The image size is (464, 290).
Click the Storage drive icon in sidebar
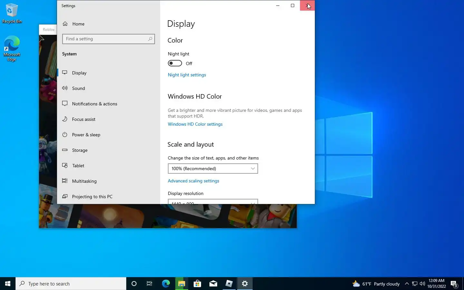(x=65, y=150)
